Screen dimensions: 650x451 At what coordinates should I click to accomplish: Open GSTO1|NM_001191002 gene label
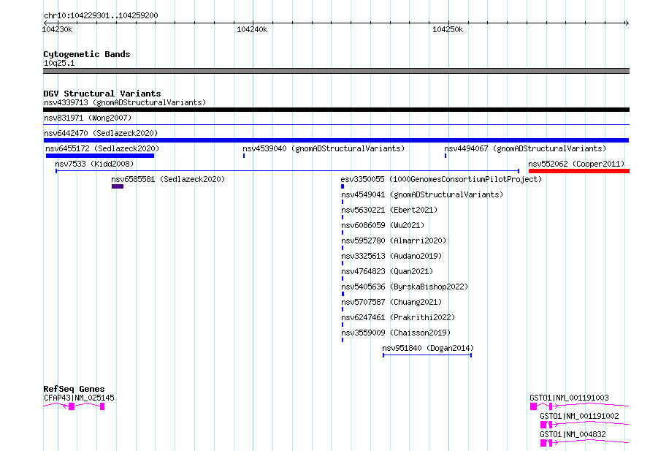coord(579,416)
